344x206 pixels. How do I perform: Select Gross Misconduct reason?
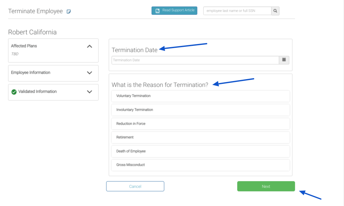pos(200,165)
